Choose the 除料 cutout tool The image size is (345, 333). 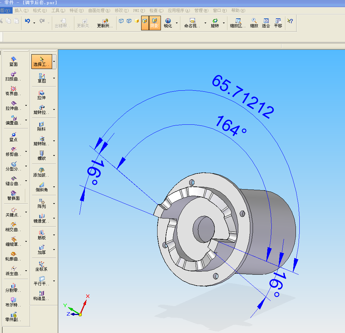click(42, 126)
